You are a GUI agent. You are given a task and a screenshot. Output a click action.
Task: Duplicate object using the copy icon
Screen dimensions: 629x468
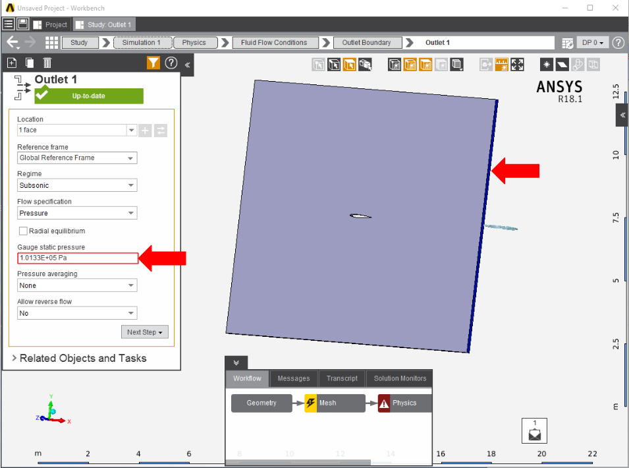point(29,63)
